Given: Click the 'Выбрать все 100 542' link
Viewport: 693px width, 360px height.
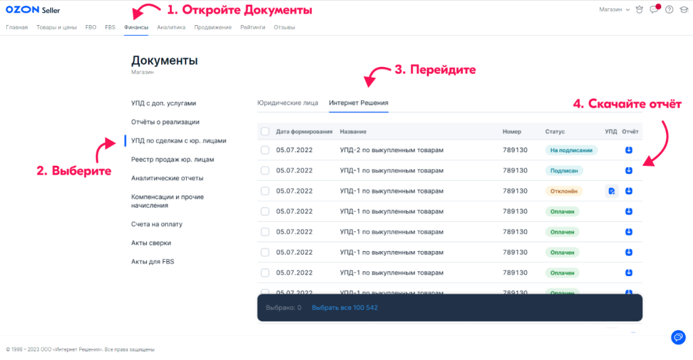Looking at the screenshot, I should click(344, 308).
